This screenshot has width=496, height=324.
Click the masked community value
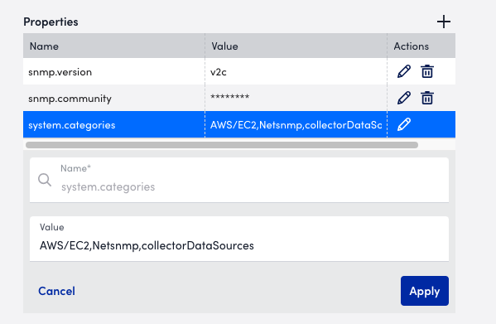[x=230, y=97]
